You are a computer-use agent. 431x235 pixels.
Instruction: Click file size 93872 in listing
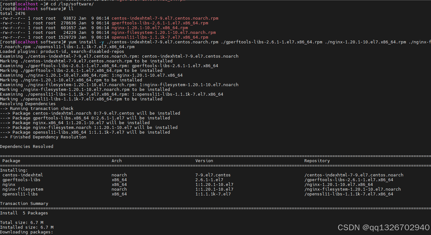coord(70,18)
